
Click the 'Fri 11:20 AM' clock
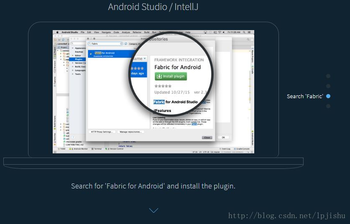point(234,32)
